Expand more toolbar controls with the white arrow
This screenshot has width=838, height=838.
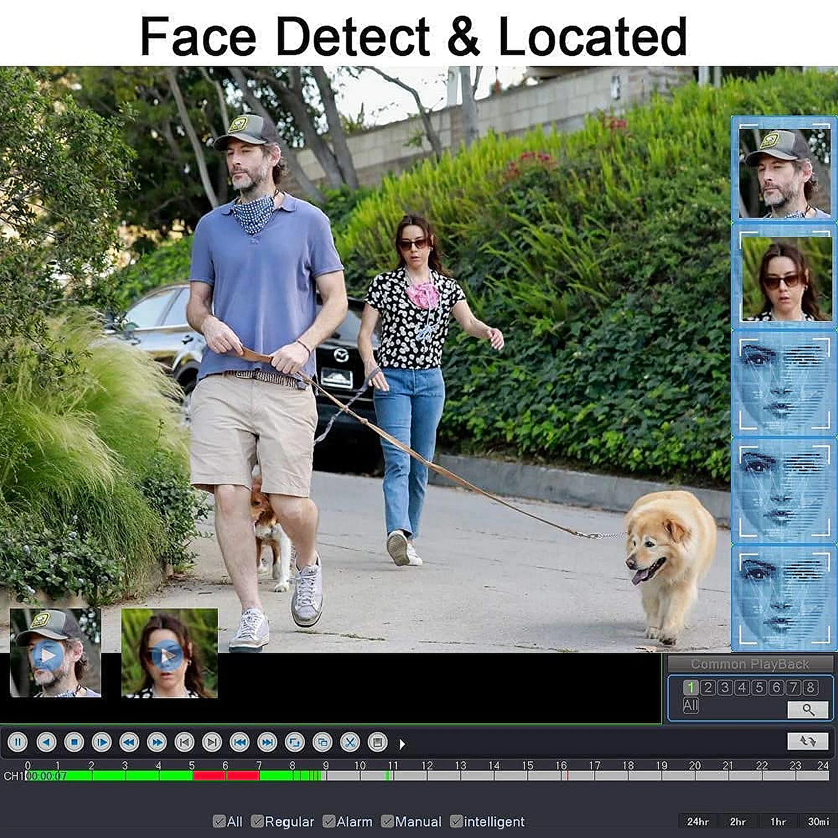coord(402,744)
